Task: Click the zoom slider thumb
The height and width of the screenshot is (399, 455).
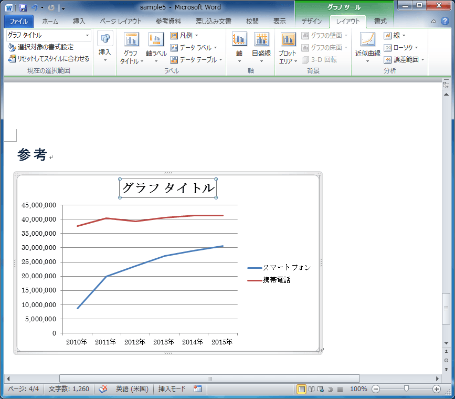Action: click(x=407, y=388)
